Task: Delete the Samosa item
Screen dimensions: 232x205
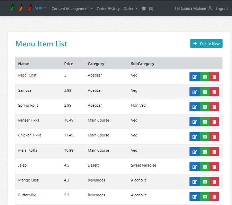Action: 214,92
